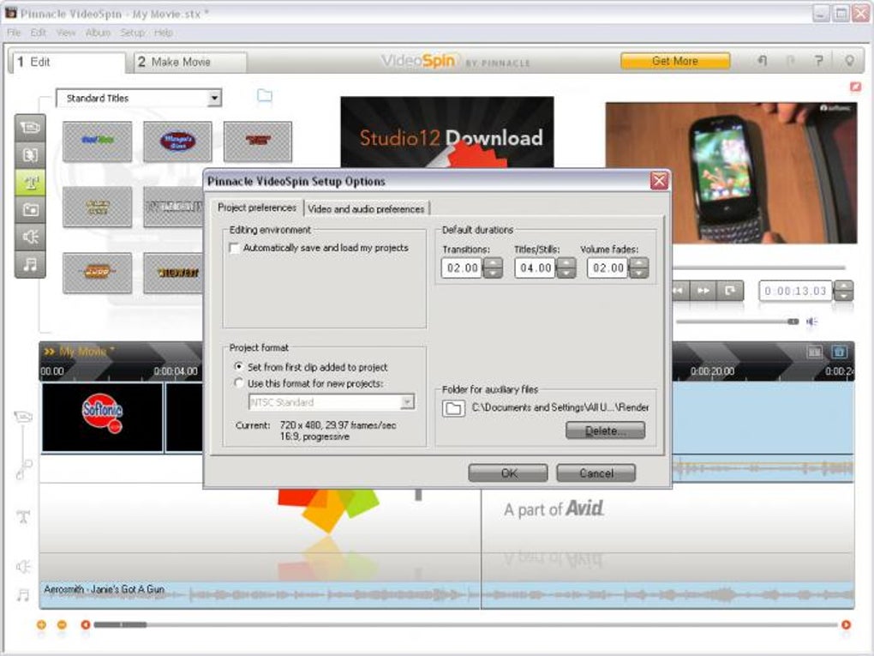
Task: Click the OK button in Setup Options
Action: pos(508,473)
